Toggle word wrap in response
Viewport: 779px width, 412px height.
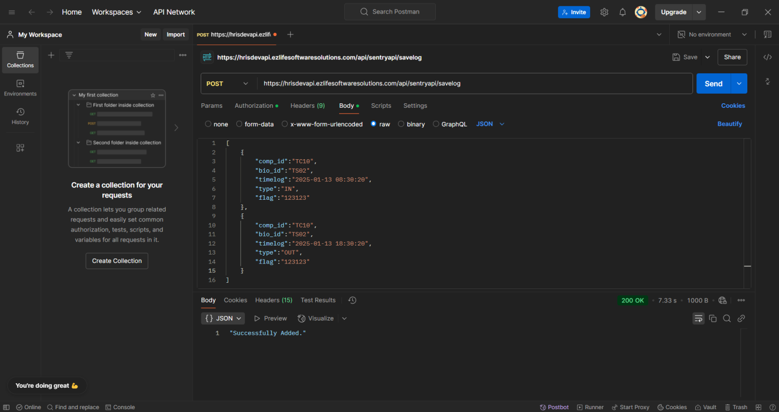tap(699, 318)
